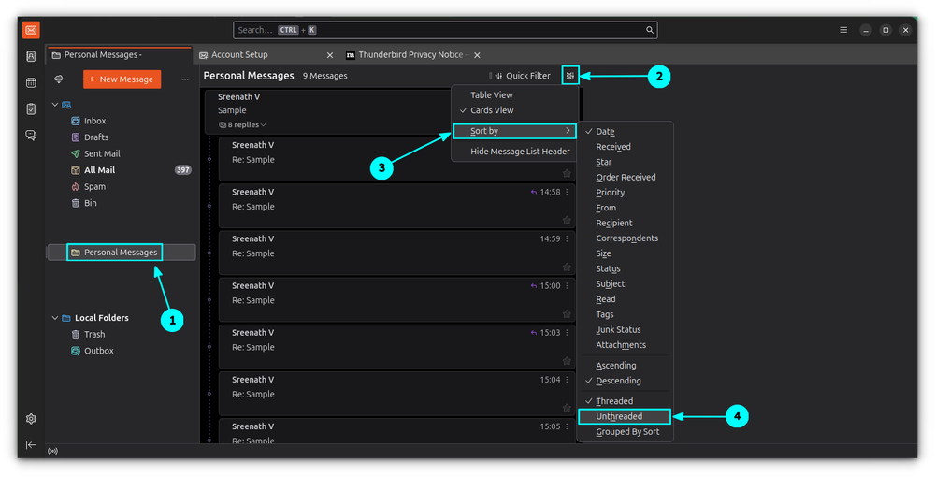This screenshot has width=935, height=477.
Task: Expand the 8 replies thread
Action: point(242,124)
